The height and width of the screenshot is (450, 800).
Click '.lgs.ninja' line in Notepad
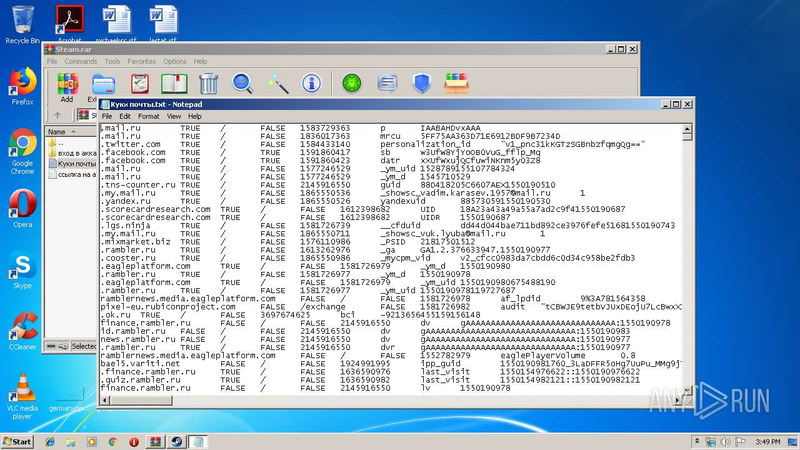tap(387, 226)
